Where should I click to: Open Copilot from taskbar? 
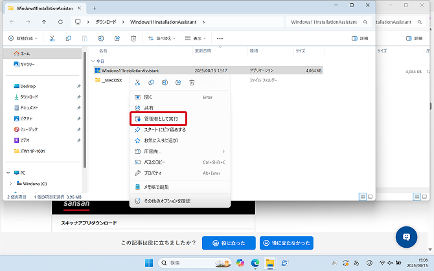(240, 263)
